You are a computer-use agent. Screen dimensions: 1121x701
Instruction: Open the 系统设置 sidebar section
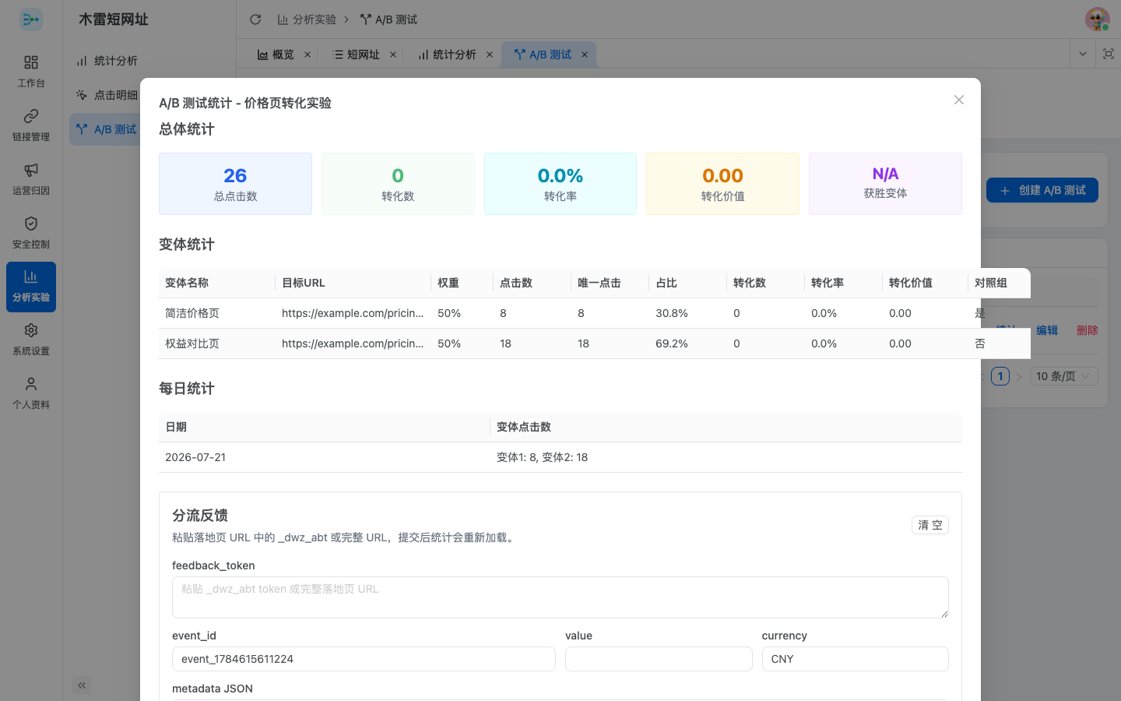pyautogui.click(x=31, y=340)
